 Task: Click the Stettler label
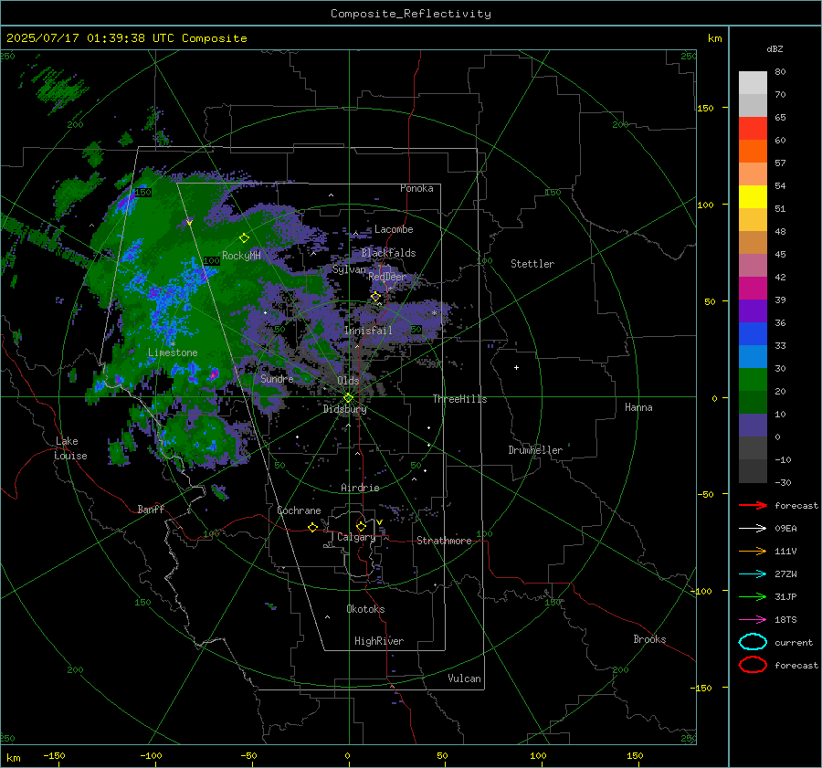[x=532, y=264]
